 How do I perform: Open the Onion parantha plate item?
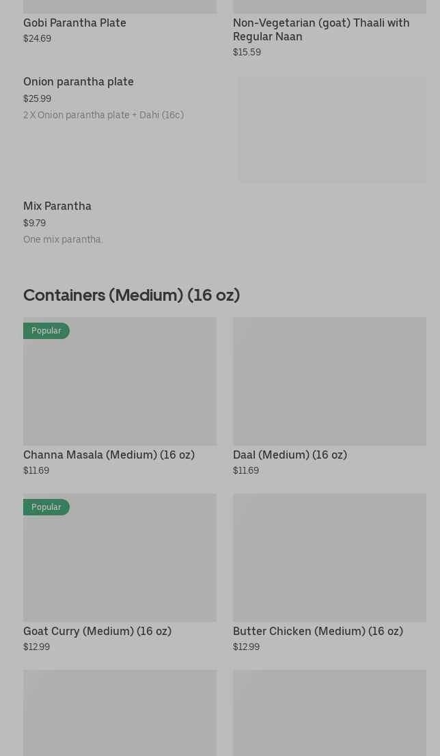tap(79, 82)
